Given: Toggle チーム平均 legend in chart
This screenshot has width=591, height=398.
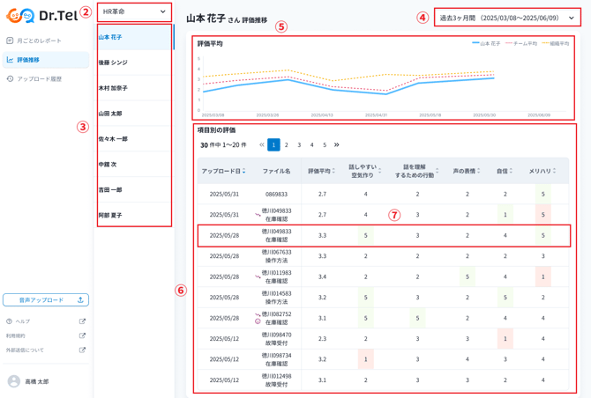Looking at the screenshot, I should click(521, 44).
